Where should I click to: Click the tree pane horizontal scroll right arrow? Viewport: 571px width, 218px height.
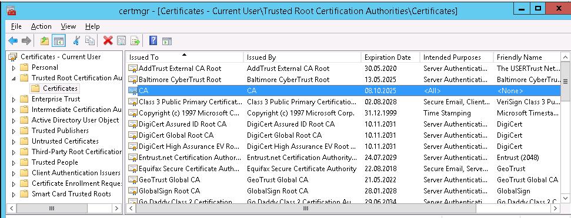pos(116,208)
